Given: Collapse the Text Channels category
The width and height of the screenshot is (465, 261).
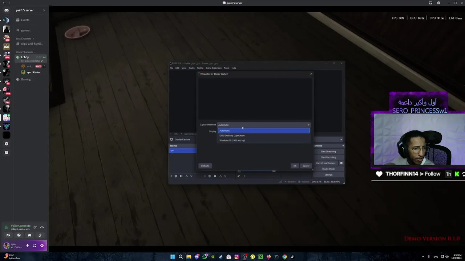Looking at the screenshot, I should pos(25,38).
